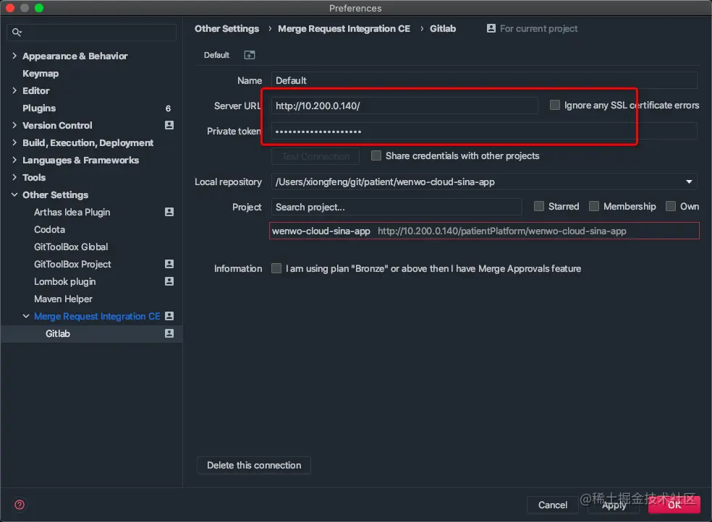The height and width of the screenshot is (522, 712).
Task: Click the For current project icon
Action: (x=493, y=28)
